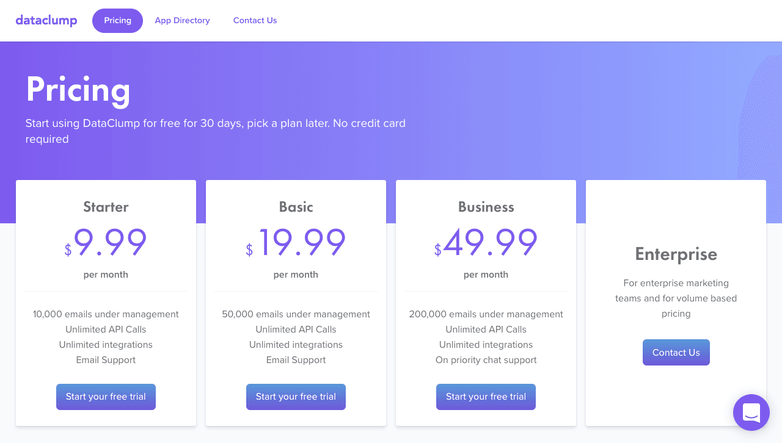The width and height of the screenshot is (782, 443).
Task: Start free trial for Starter plan
Action: tap(106, 397)
